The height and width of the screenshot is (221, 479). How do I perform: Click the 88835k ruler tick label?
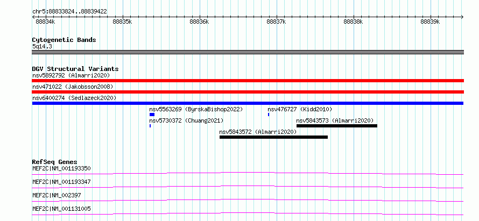pos(122,22)
